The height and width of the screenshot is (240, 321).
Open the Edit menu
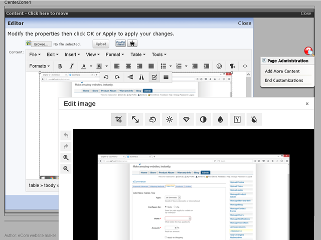coord(52,54)
